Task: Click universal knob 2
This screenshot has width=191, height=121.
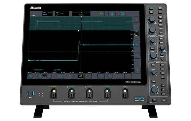Action: tap(152, 30)
